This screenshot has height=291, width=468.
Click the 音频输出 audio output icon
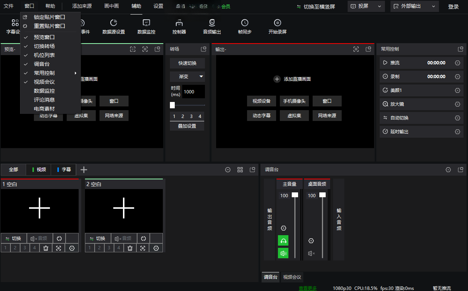click(x=212, y=26)
